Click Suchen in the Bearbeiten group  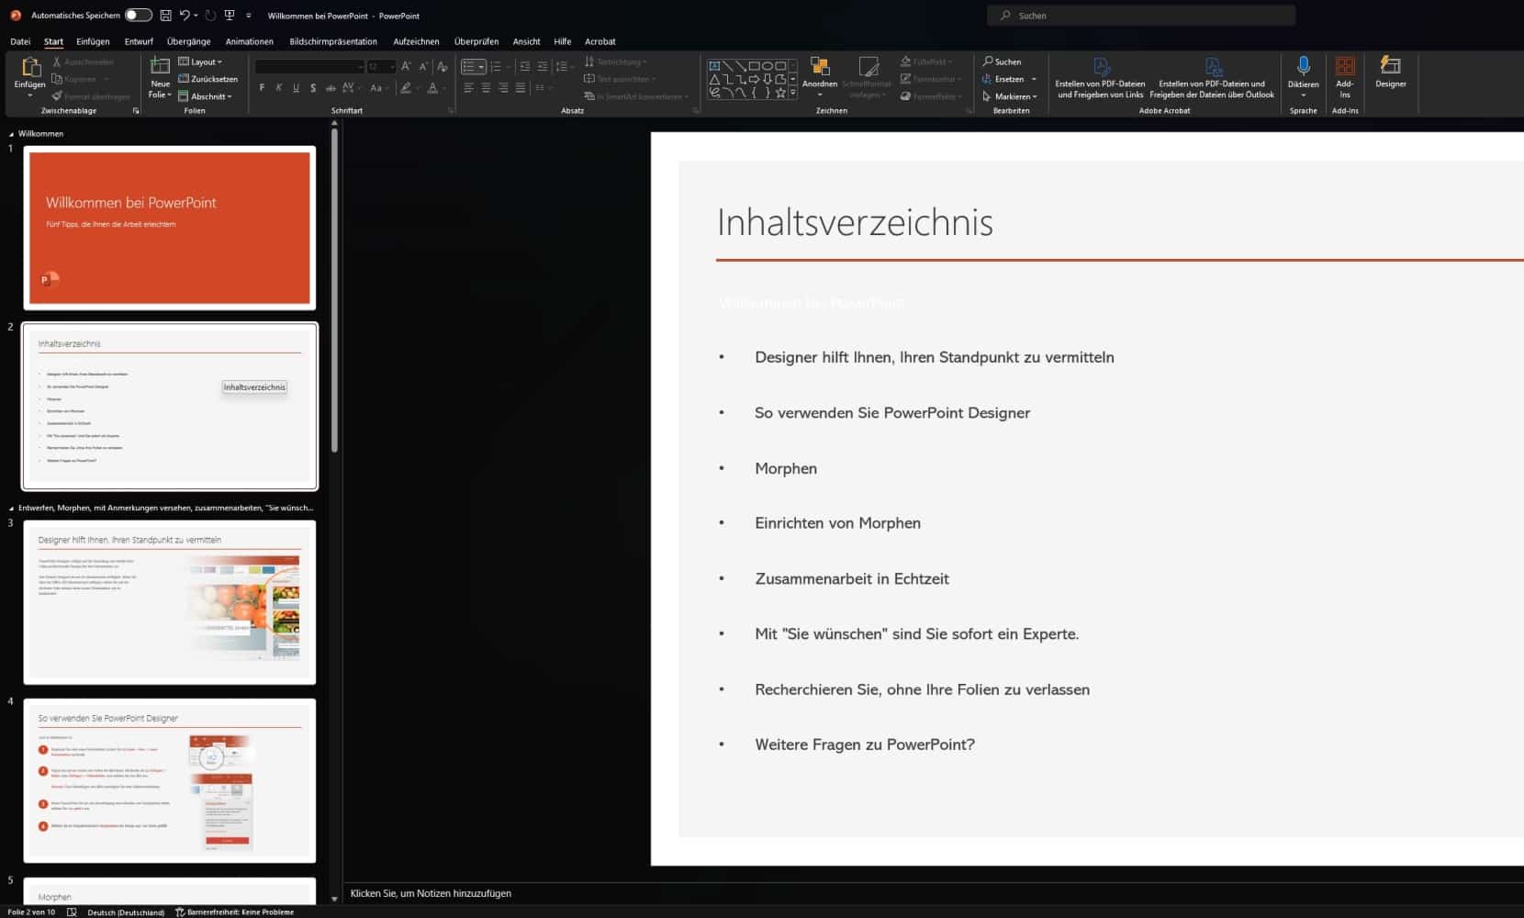[x=1002, y=62]
